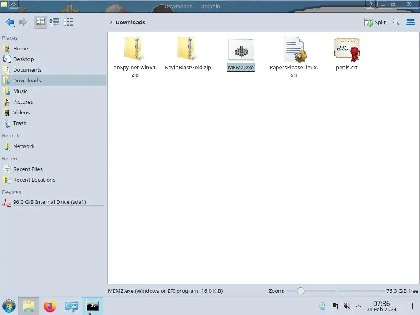Open Trash in Places
The height and width of the screenshot is (315, 420).
tap(53, 123)
